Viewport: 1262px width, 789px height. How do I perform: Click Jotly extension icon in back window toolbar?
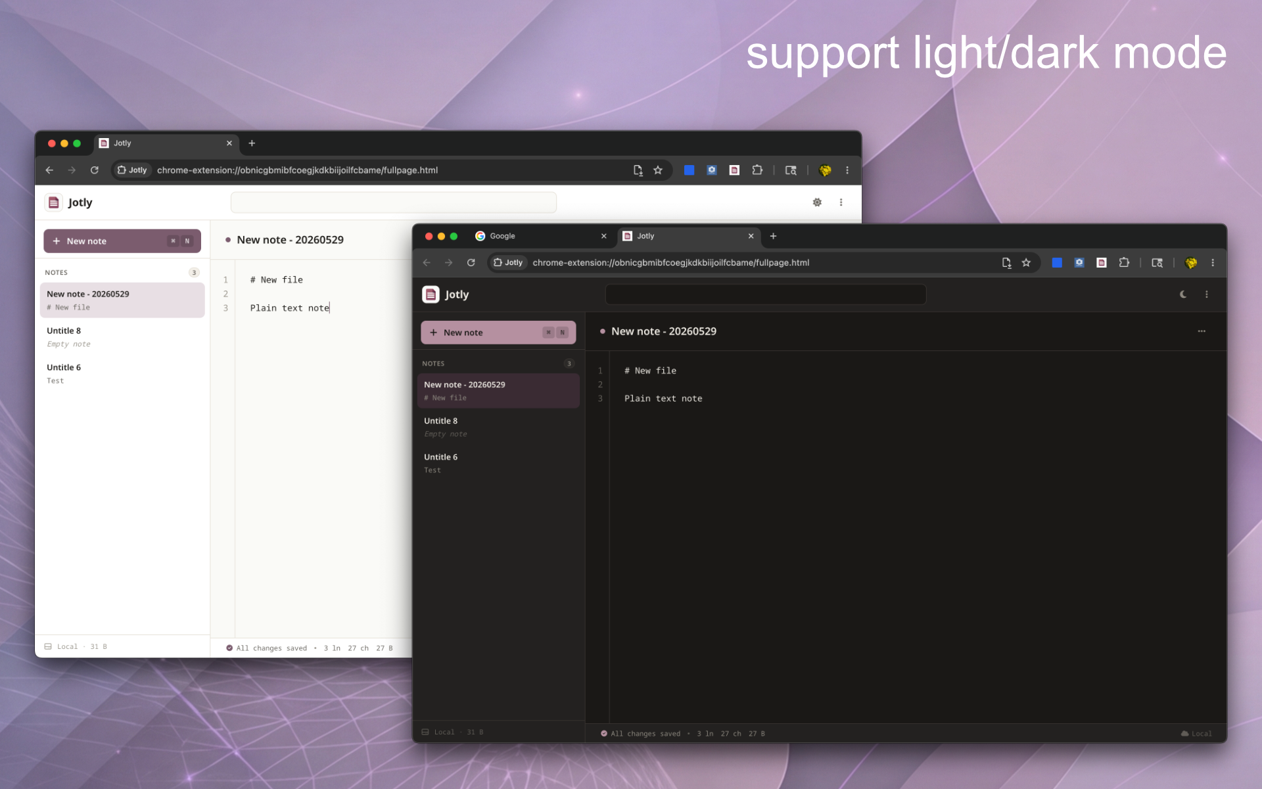tap(734, 170)
